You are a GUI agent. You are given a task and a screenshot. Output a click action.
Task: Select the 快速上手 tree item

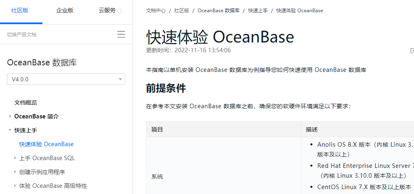26,130
